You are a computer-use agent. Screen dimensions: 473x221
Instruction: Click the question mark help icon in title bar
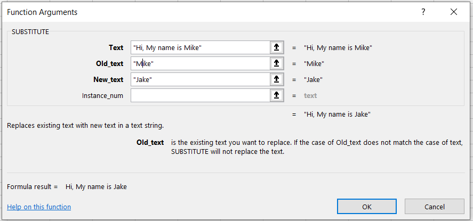pyautogui.click(x=423, y=11)
